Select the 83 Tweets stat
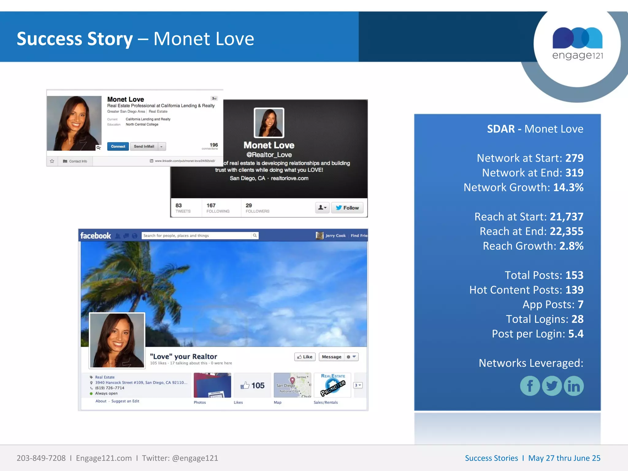This screenshot has height=471, width=628. (183, 208)
